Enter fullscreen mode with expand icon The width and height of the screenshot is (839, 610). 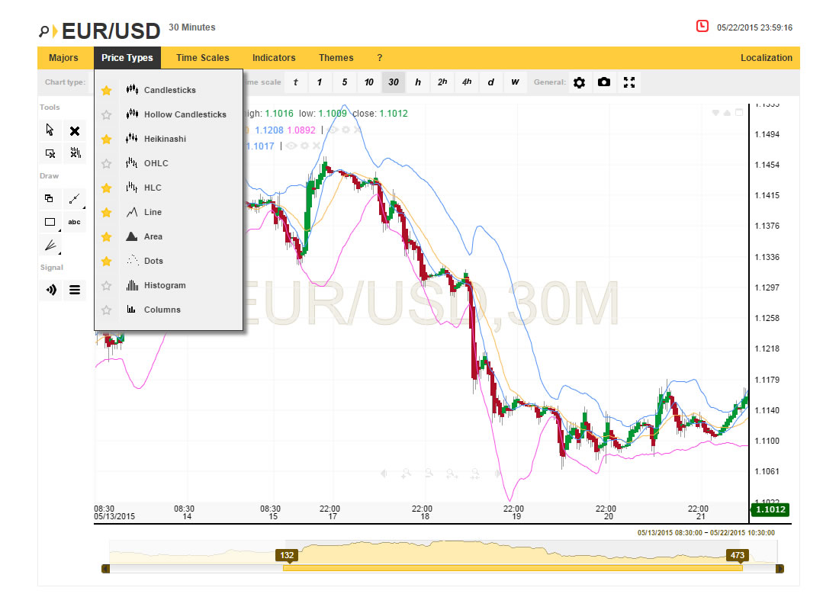tap(629, 82)
